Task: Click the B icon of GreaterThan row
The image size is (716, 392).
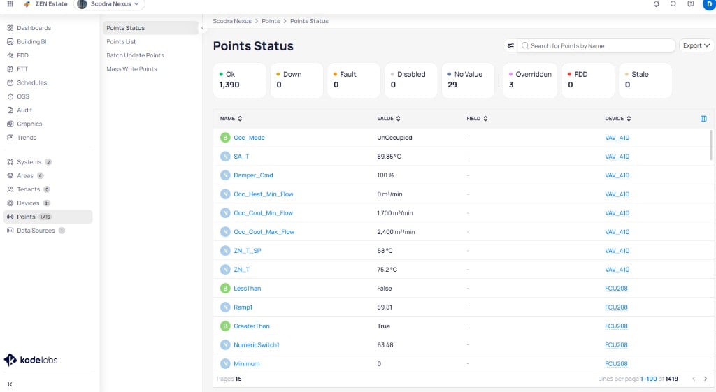Action: click(225, 326)
